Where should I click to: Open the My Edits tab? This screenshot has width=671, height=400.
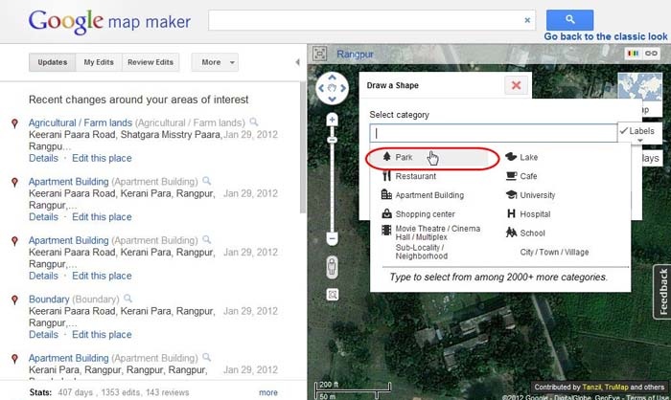99,62
